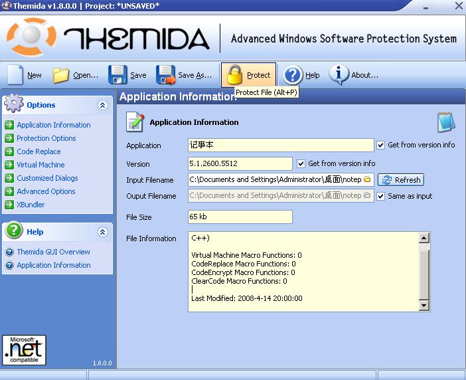
Task: Go to Virtual Machine settings
Action: [40, 165]
